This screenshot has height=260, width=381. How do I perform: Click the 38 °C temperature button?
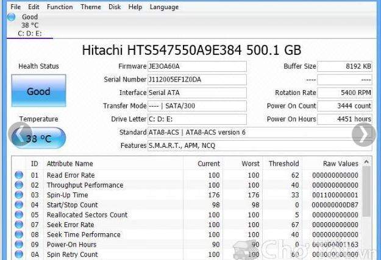coord(38,138)
